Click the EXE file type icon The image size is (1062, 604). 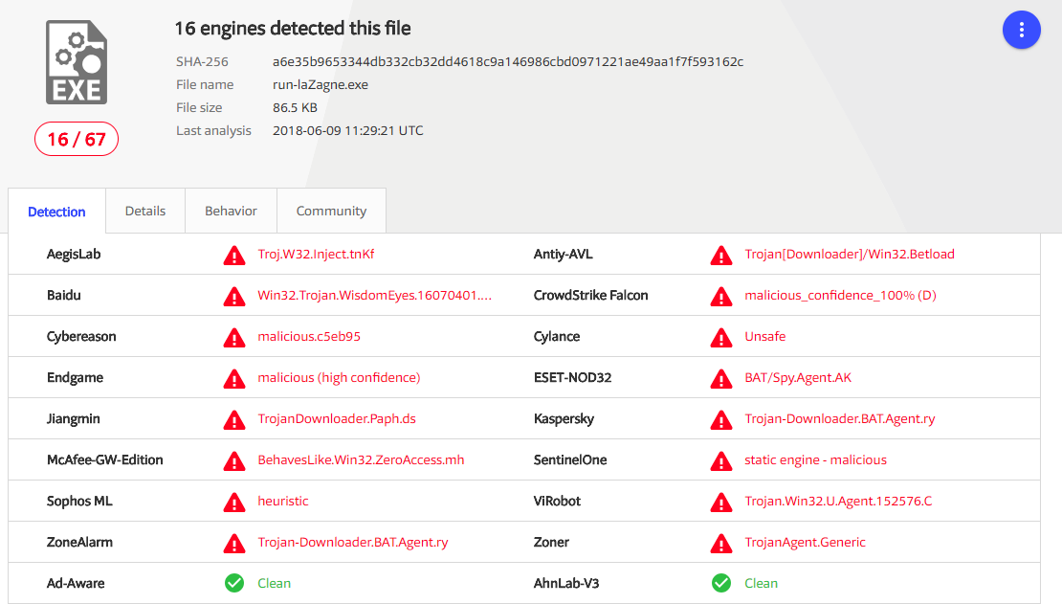click(x=77, y=62)
